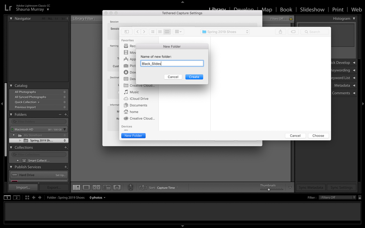
Task: Toggle the second window display button
Action: pos(16,198)
